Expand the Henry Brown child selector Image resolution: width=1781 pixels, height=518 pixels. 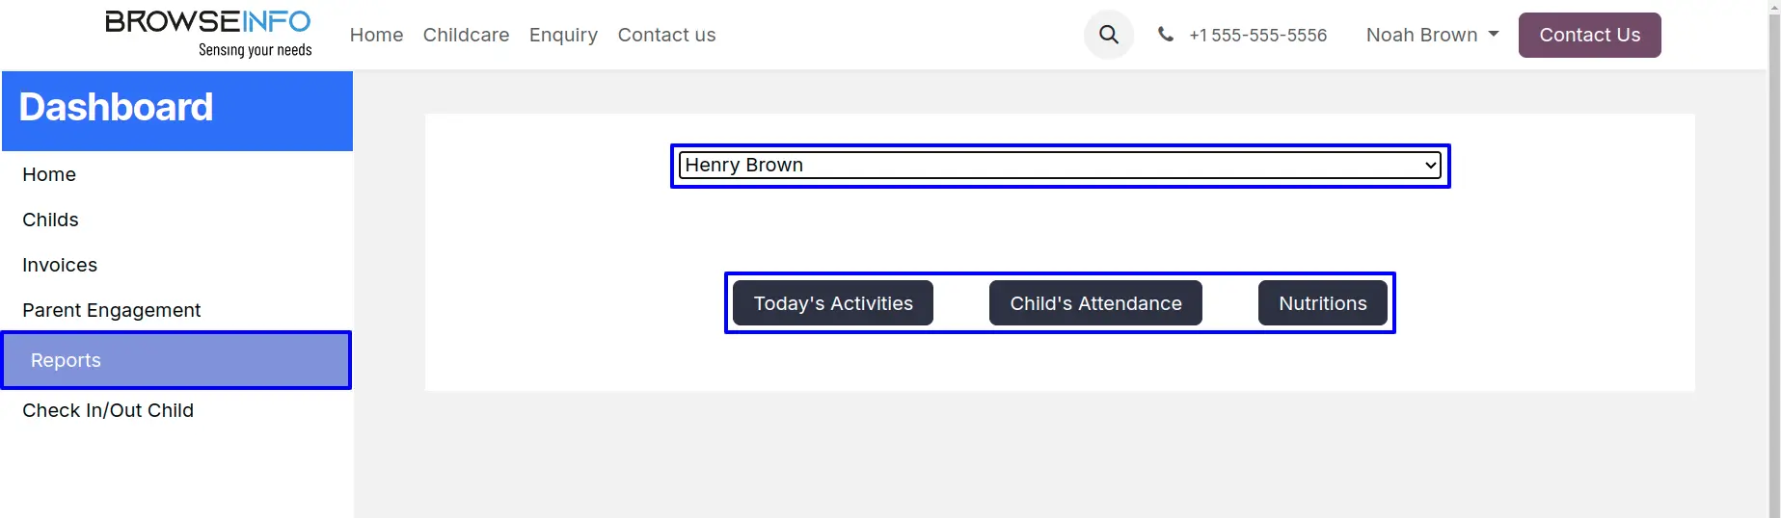(x=1060, y=166)
